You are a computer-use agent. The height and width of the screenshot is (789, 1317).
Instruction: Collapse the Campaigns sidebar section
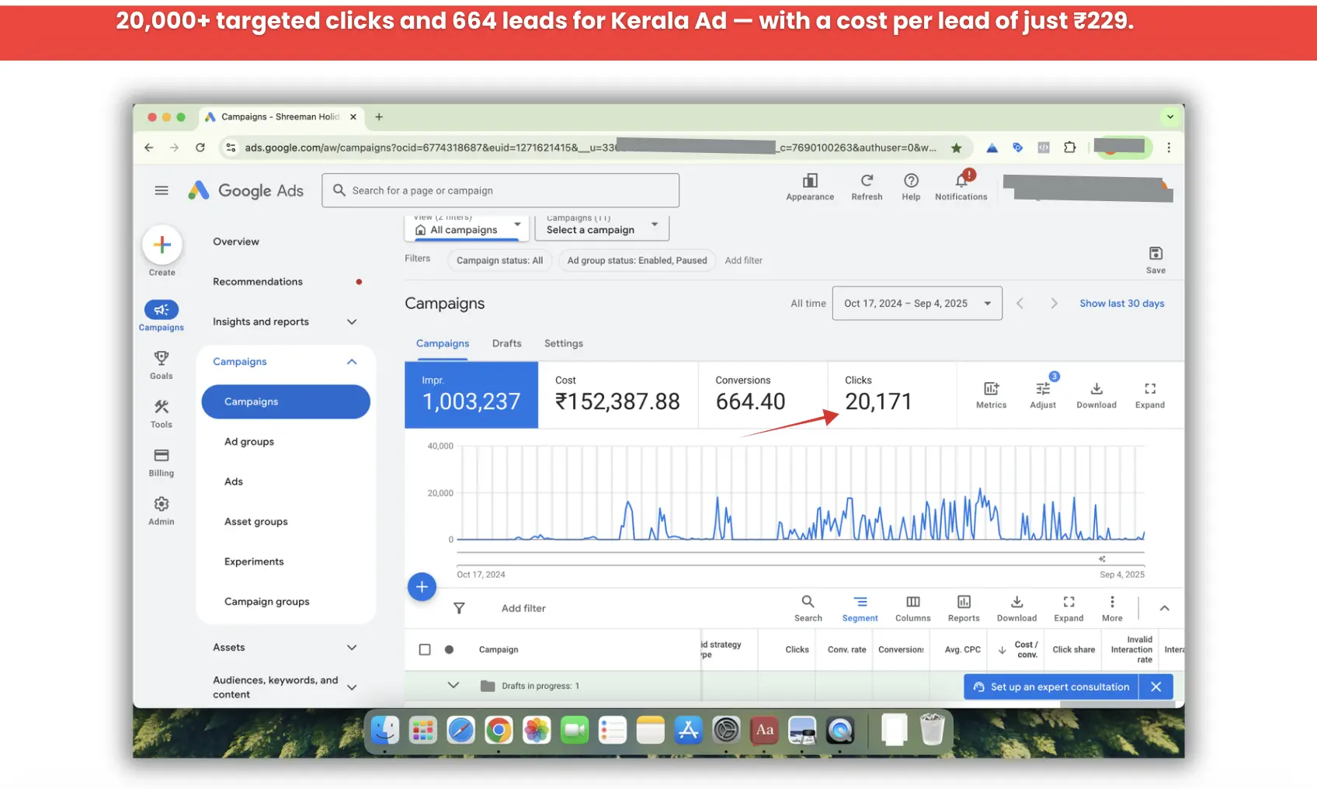click(x=352, y=362)
